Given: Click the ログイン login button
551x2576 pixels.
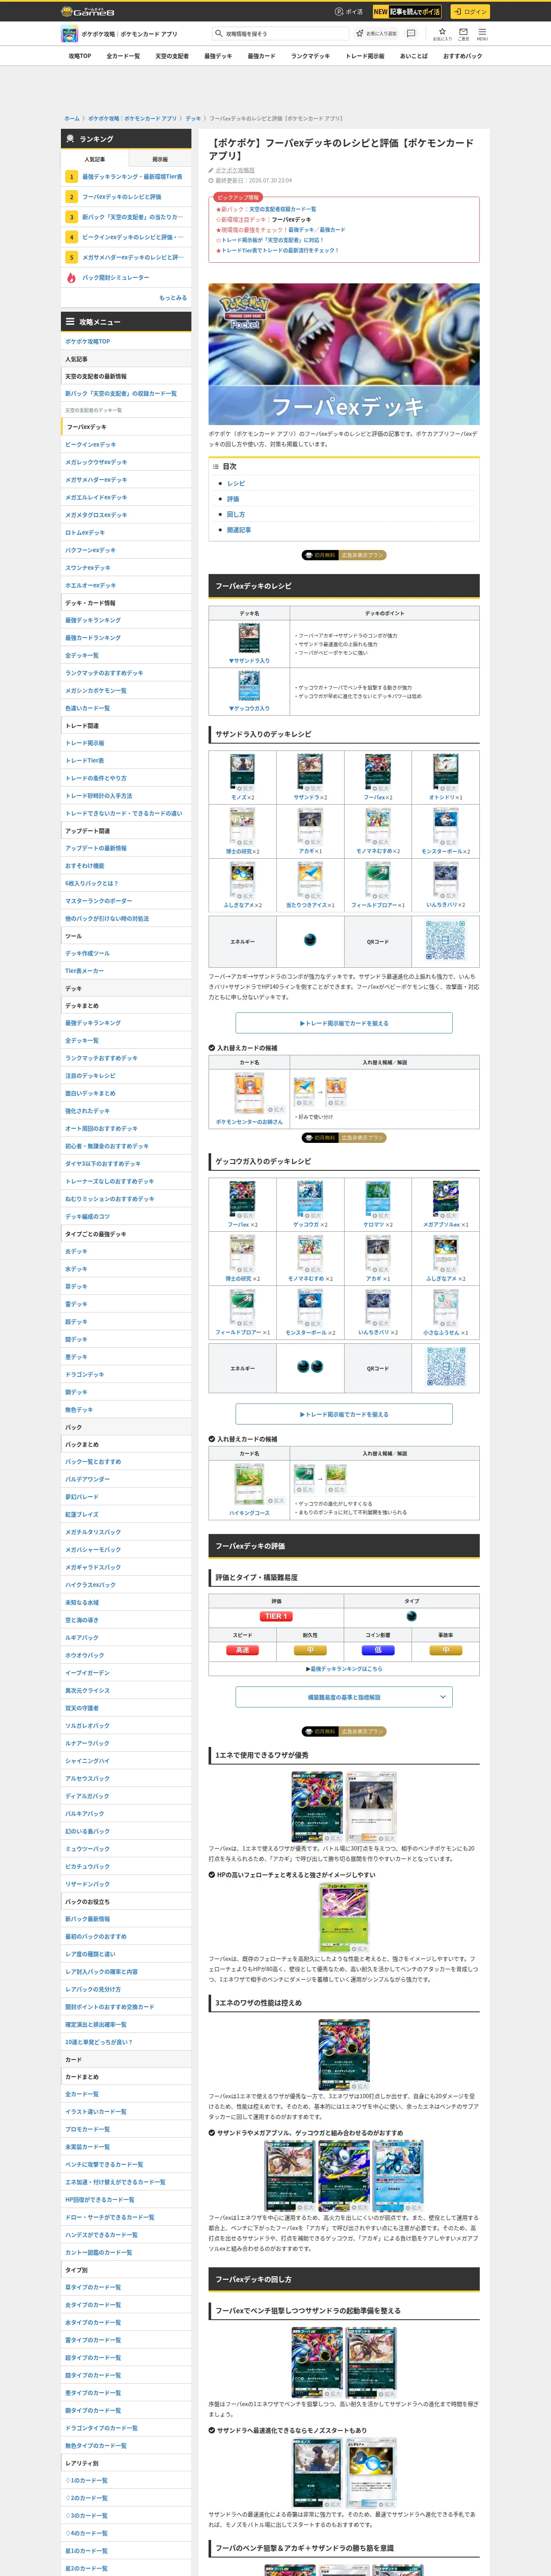Looking at the screenshot, I should pos(469,12).
